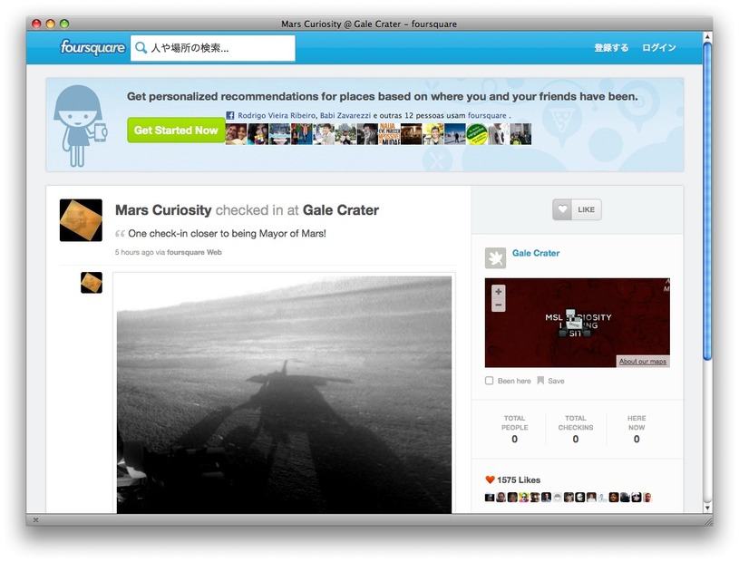Zoom out on the map
Screen dimensions: 739x562
point(498,305)
